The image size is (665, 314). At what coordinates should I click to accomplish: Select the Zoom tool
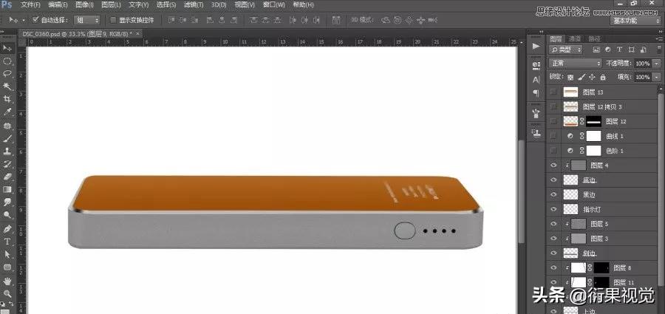pyautogui.click(x=7, y=293)
